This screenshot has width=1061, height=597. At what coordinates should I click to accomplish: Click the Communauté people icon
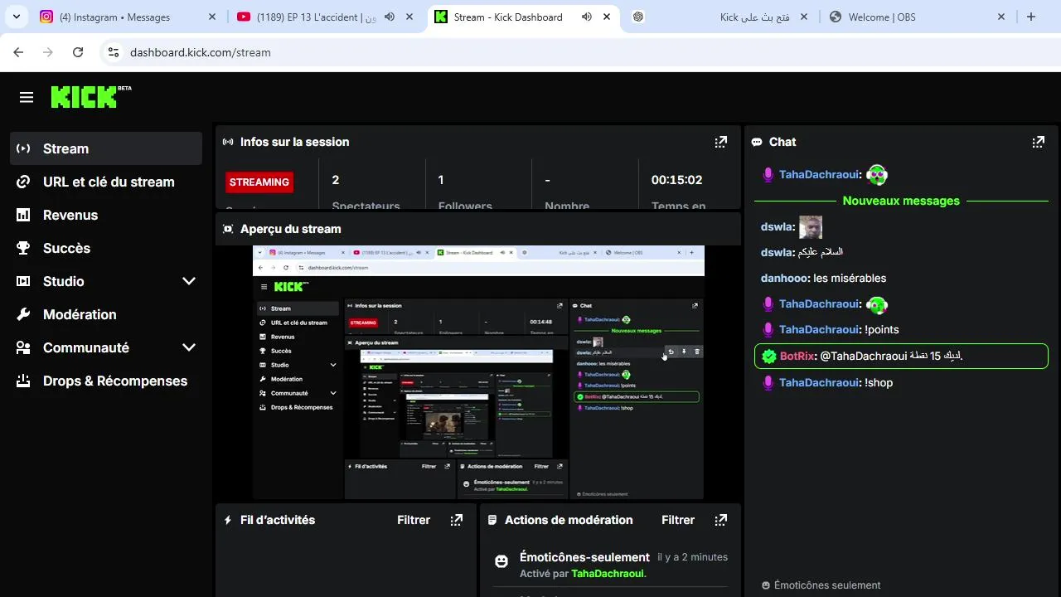[x=23, y=347]
